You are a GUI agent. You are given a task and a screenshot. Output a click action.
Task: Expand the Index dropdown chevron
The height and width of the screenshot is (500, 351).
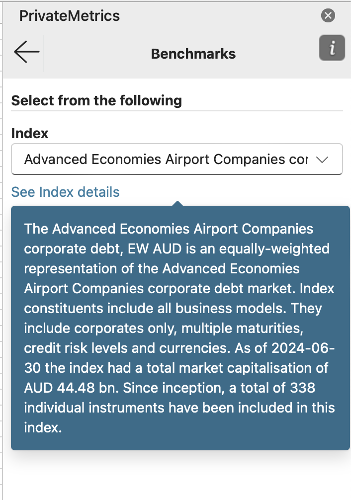pyautogui.click(x=322, y=160)
